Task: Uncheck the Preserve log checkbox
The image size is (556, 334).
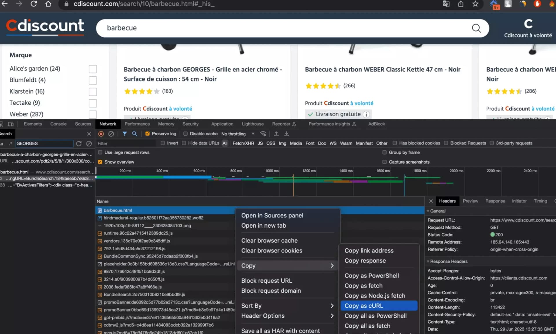Action: pyautogui.click(x=147, y=134)
